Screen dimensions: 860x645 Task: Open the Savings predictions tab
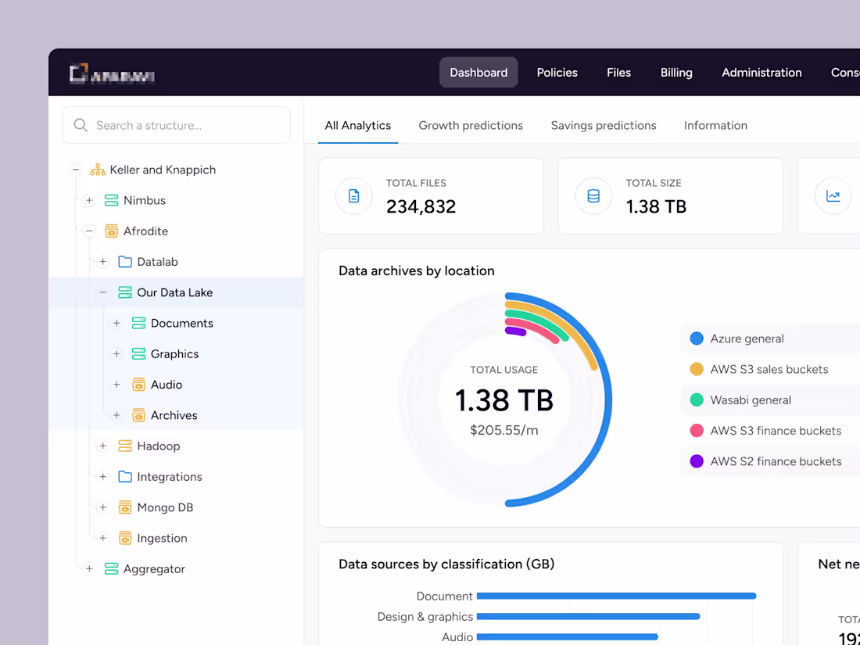(x=604, y=126)
